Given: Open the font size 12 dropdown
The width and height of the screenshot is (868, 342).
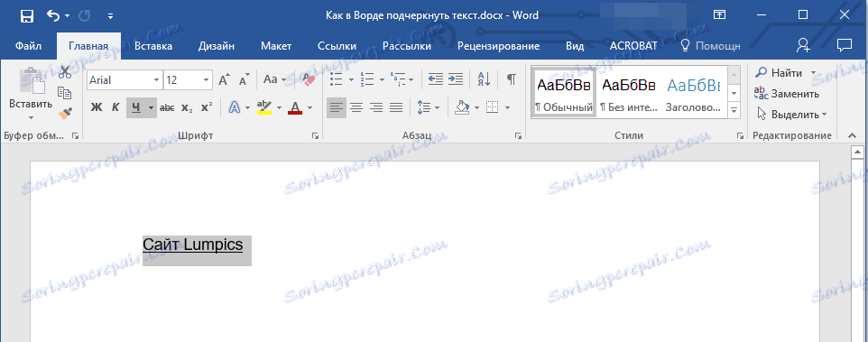Looking at the screenshot, I should (x=207, y=80).
